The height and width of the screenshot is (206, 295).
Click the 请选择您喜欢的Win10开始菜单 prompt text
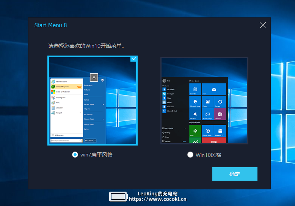click(x=86, y=46)
